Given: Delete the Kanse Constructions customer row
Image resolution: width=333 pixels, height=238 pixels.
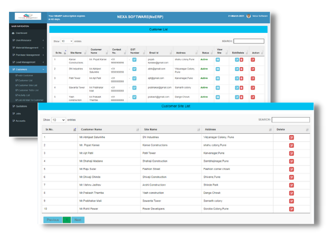Looking at the screenshot, I should pos(242,59).
